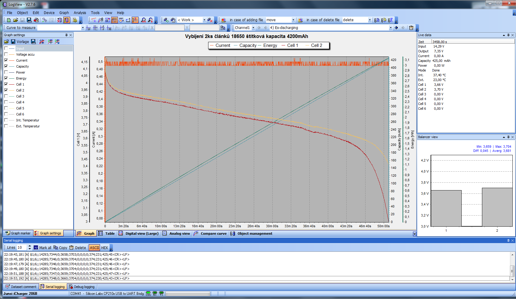This screenshot has height=299, width=516.
Task: Uncheck the Capacity curve checkbox
Action: (x=6, y=66)
